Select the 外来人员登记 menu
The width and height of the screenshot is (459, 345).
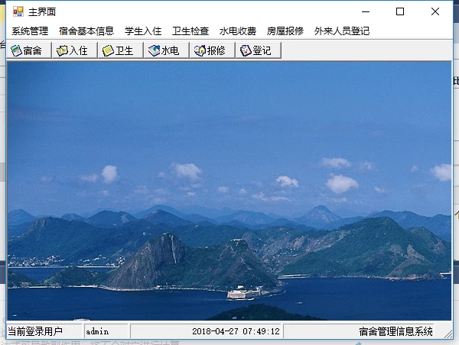coord(342,31)
